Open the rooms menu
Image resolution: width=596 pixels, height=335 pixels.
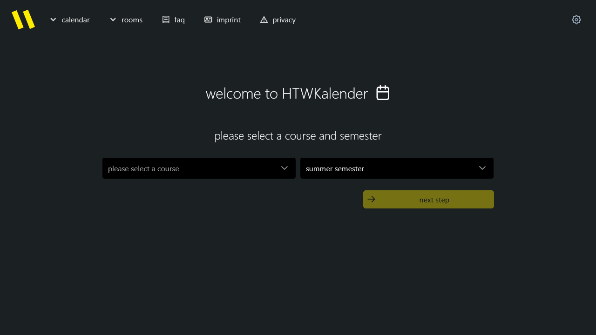click(x=132, y=20)
